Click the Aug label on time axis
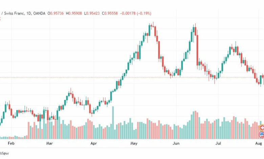The width and height of the screenshot is (264, 159). (x=259, y=143)
